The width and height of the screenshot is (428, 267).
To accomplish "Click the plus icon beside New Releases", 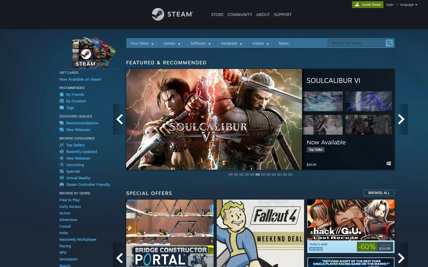I will (x=62, y=158).
